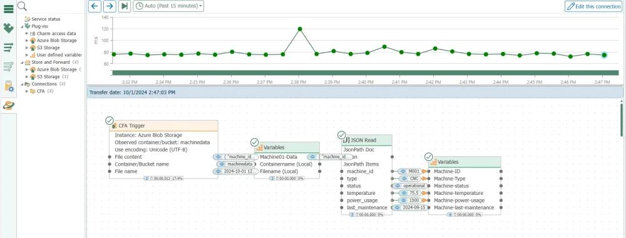The width and height of the screenshot is (626, 238).
Task: Toggle eye on operational value badge
Action: pos(398,186)
